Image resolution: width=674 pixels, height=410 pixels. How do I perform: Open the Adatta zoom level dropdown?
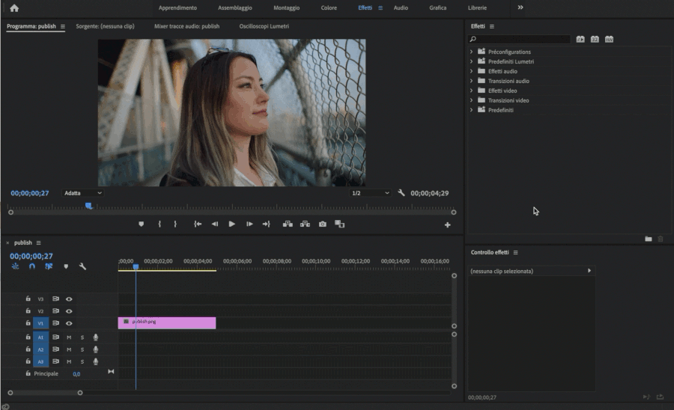tap(82, 193)
